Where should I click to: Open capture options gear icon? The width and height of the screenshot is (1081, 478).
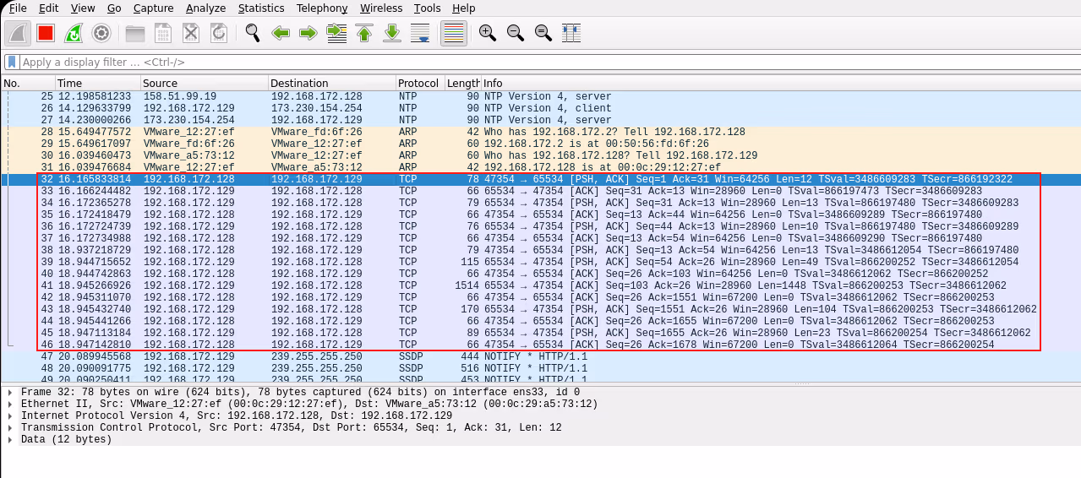pyautogui.click(x=101, y=34)
